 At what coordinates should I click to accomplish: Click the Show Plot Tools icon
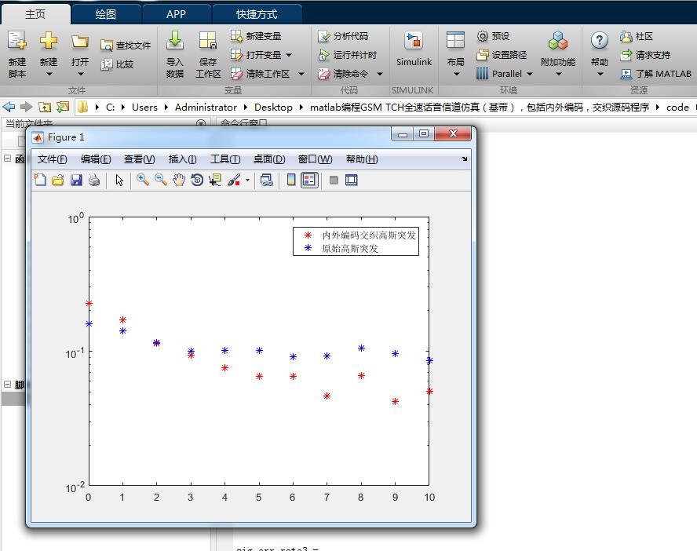pos(351,180)
